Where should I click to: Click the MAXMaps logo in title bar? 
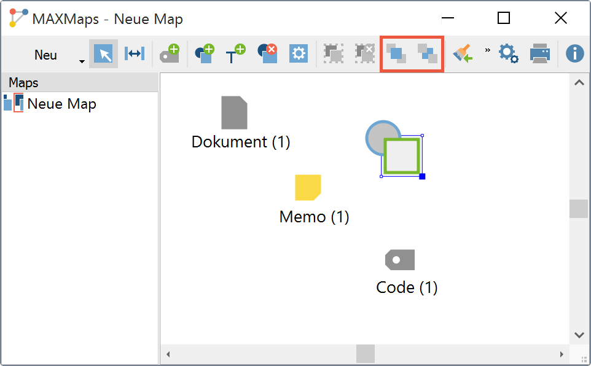point(18,18)
